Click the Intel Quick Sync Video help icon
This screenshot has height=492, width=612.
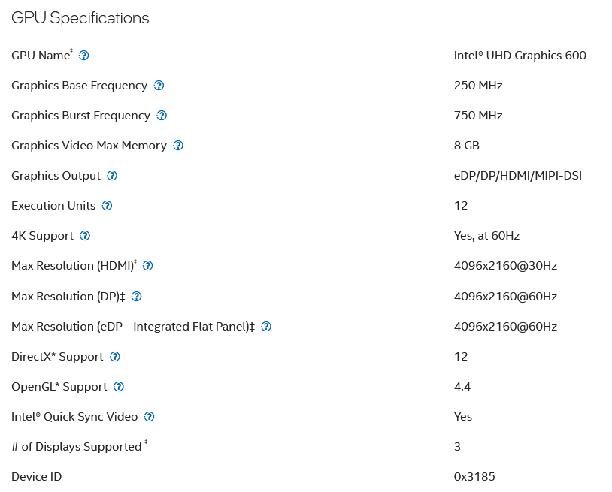[150, 417]
